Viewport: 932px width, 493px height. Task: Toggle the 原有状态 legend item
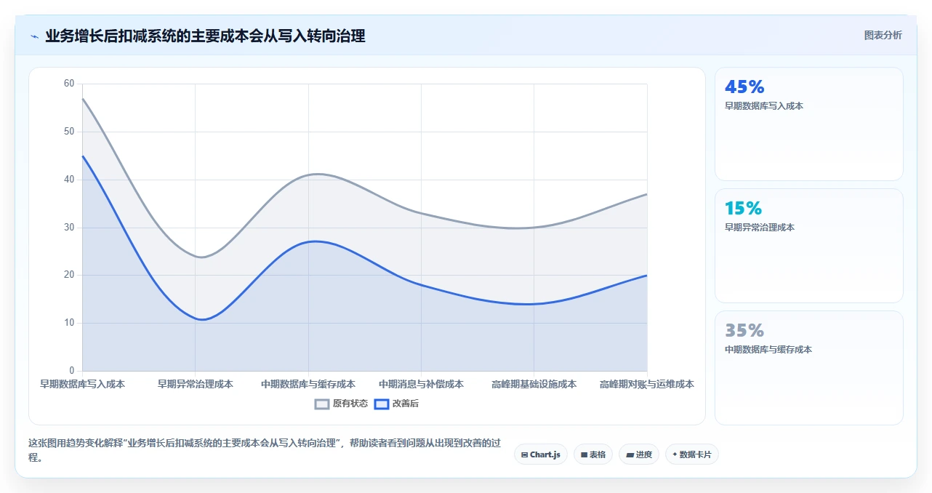(341, 404)
